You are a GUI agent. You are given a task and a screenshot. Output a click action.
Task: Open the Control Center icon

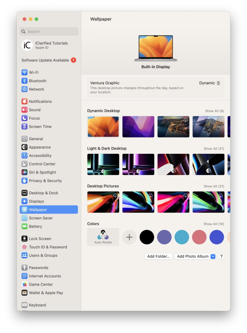pos(24,164)
